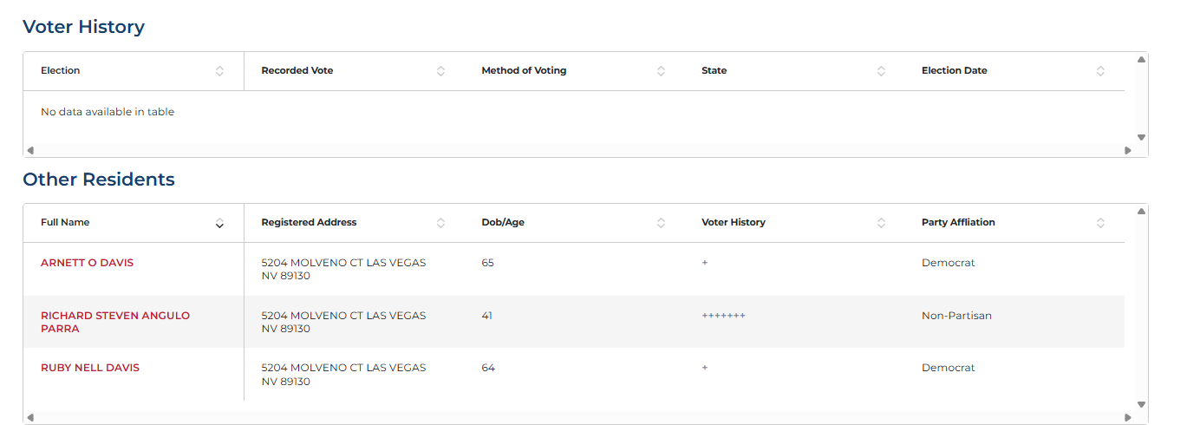Image resolution: width=1200 pixels, height=425 pixels.
Task: Open RUBY NELL DAVIS voter record
Action: (x=89, y=368)
